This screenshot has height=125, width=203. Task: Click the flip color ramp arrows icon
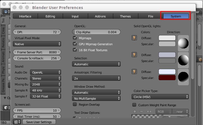click(149, 111)
